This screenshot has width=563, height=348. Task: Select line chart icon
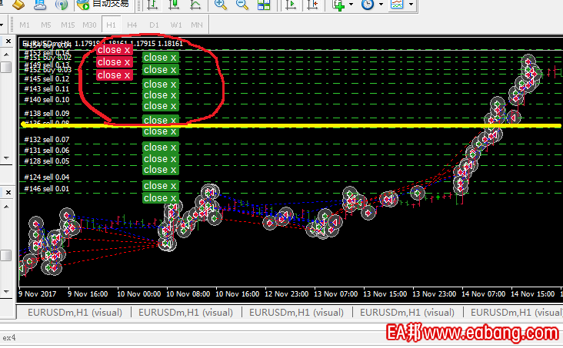click(x=195, y=5)
